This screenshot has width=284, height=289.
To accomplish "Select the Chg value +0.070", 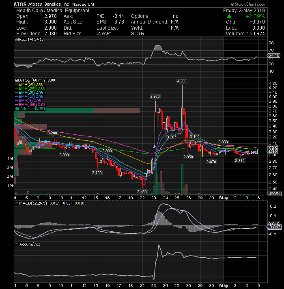I will 257,22.
